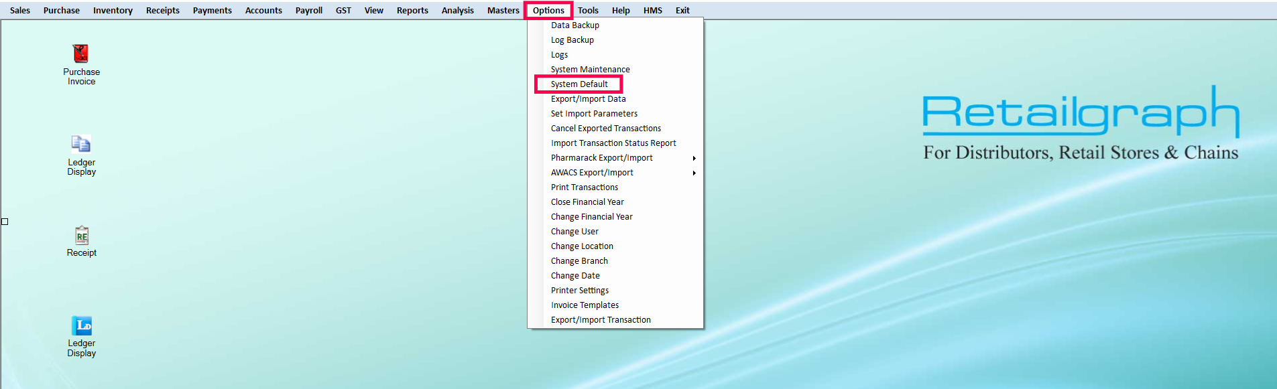This screenshot has height=389, width=1277.
Task: Close the open Options menu
Action: click(x=548, y=10)
